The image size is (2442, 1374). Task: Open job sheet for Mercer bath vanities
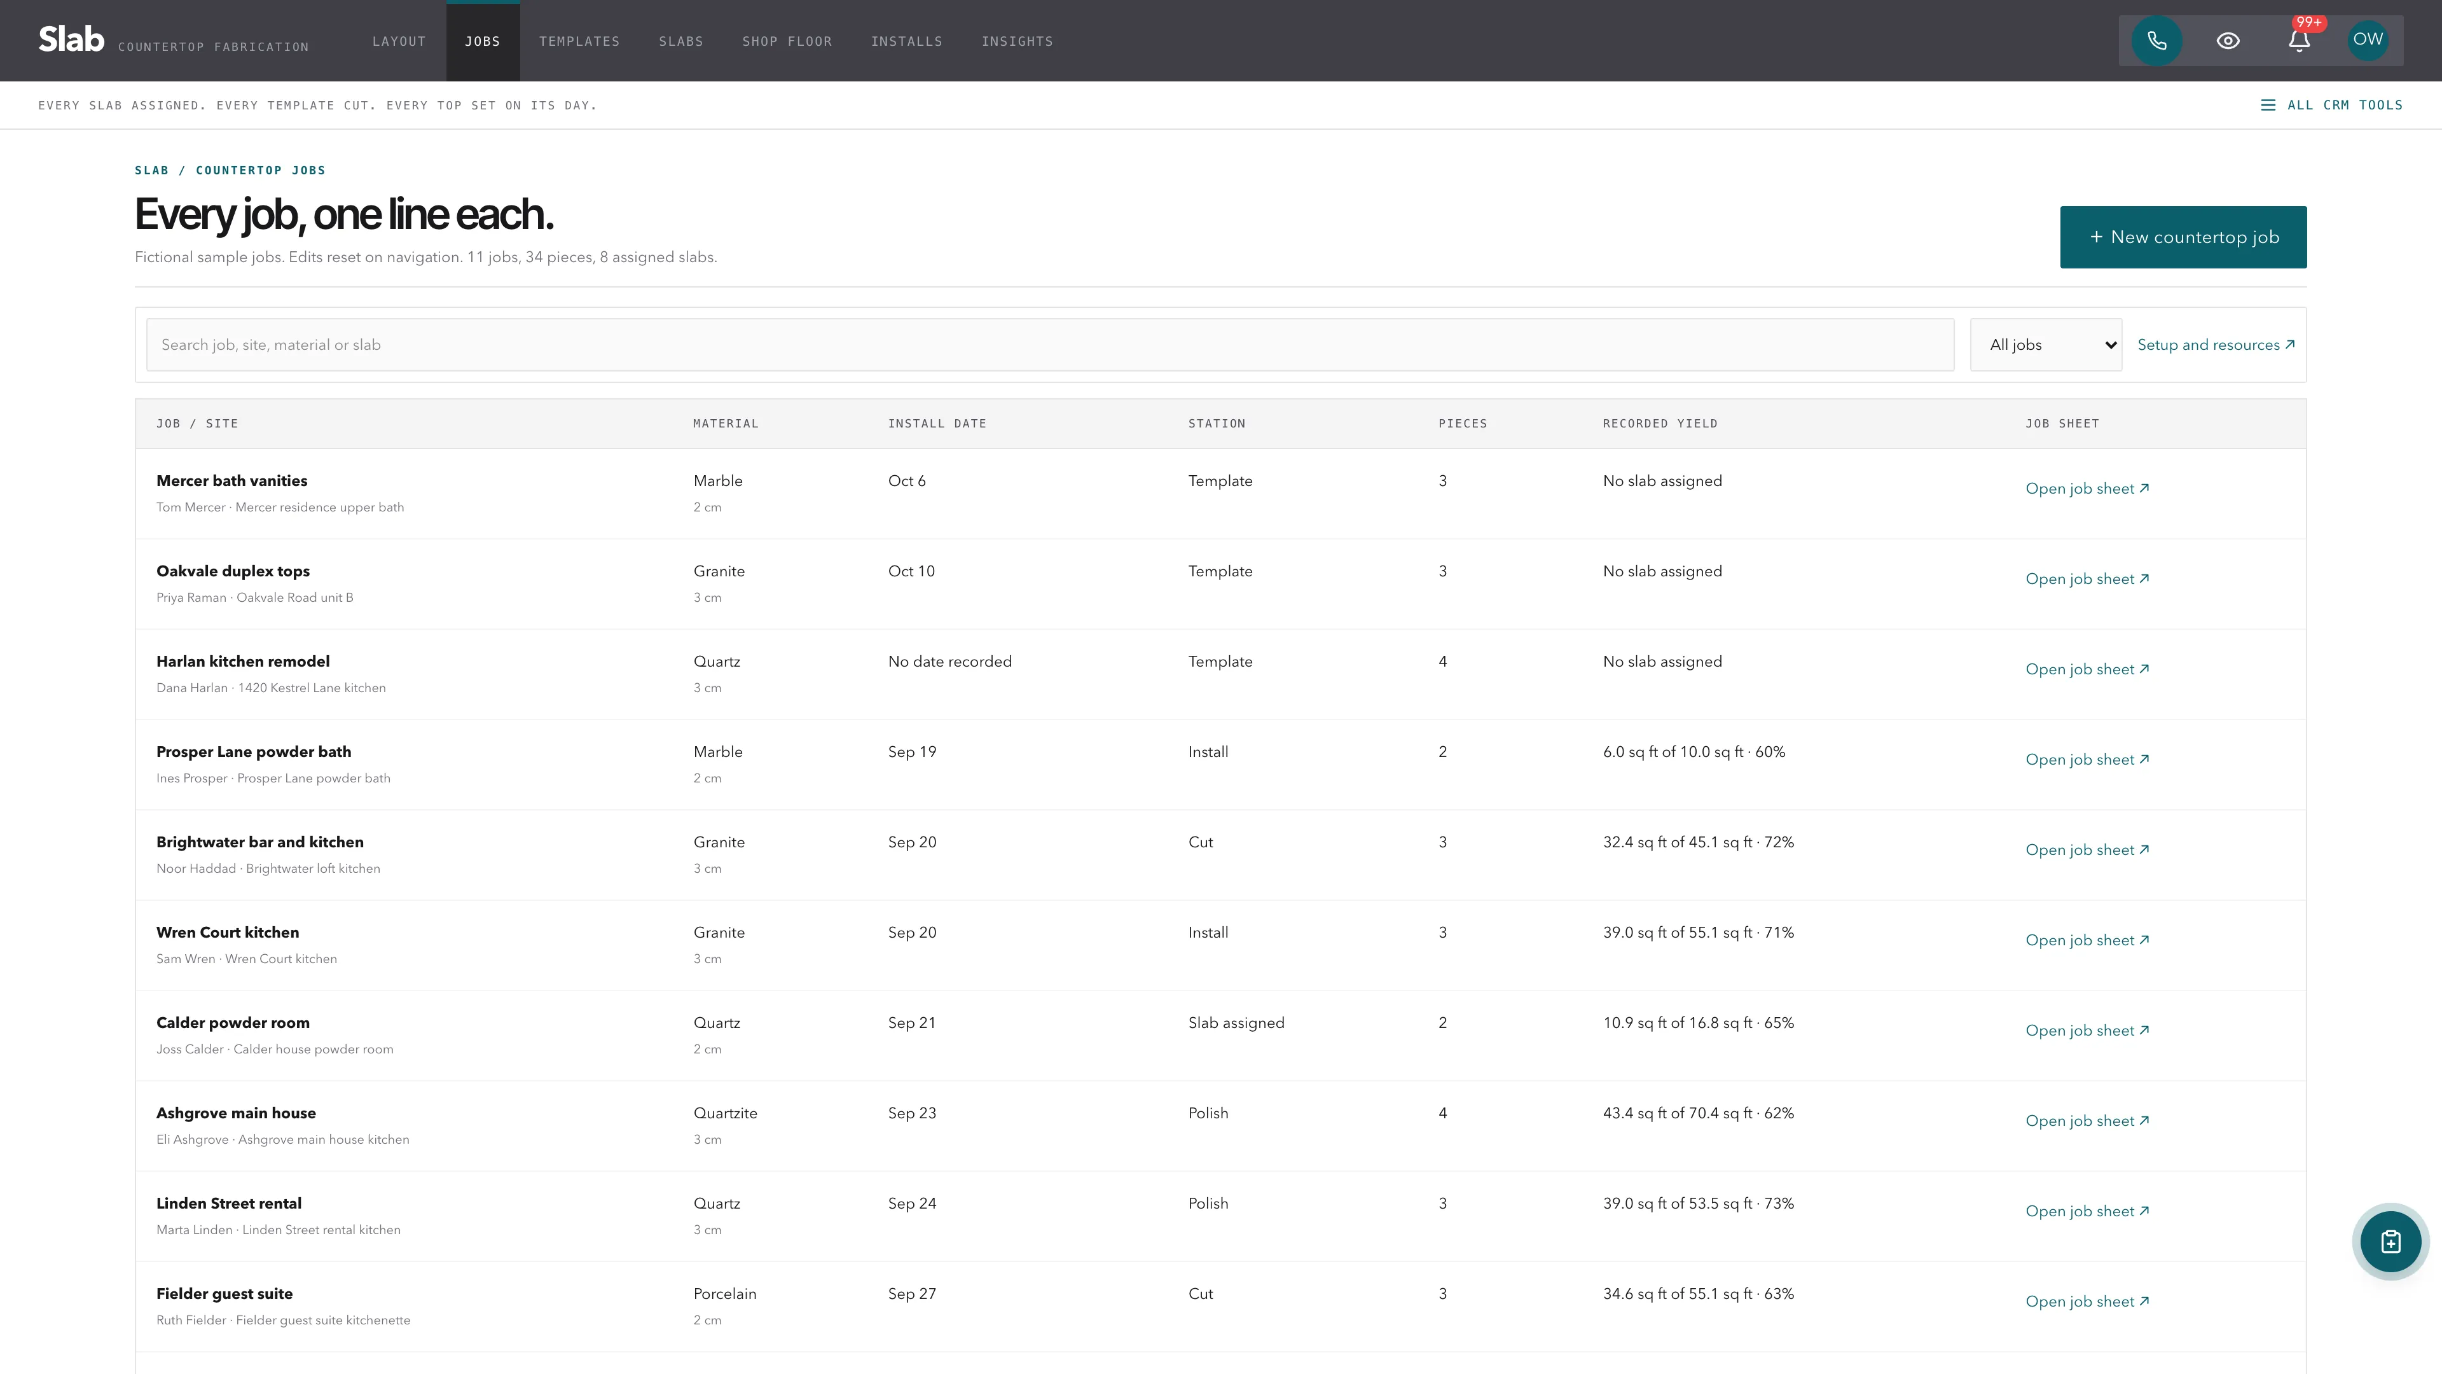point(2087,489)
